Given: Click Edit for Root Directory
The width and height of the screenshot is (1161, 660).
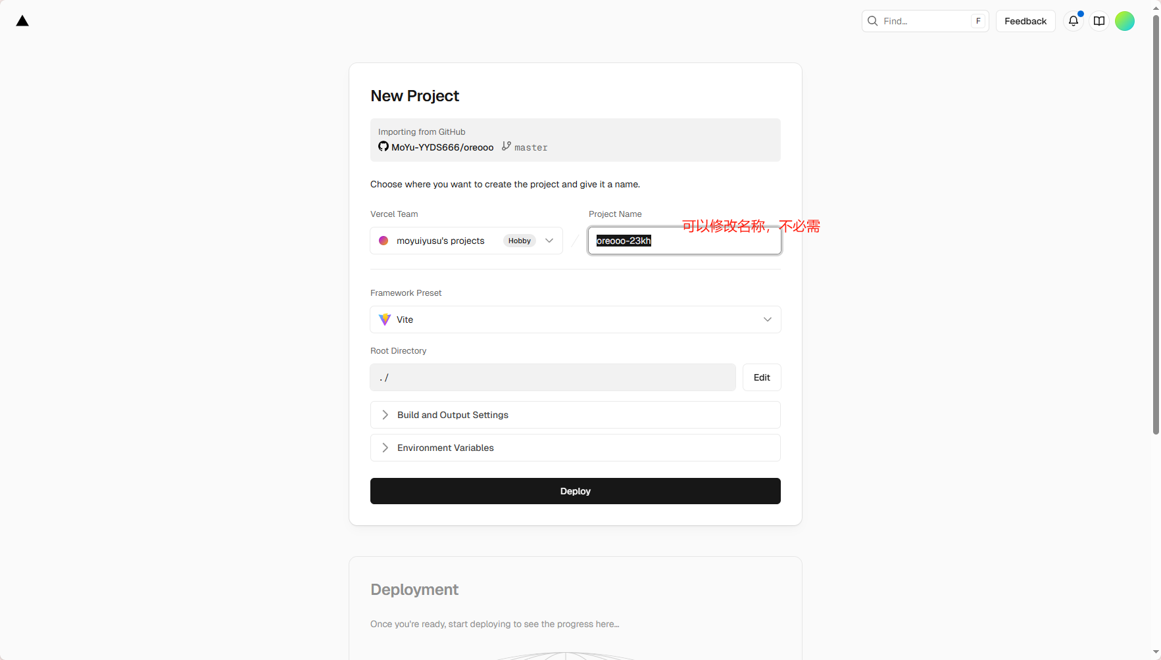Looking at the screenshot, I should (762, 377).
